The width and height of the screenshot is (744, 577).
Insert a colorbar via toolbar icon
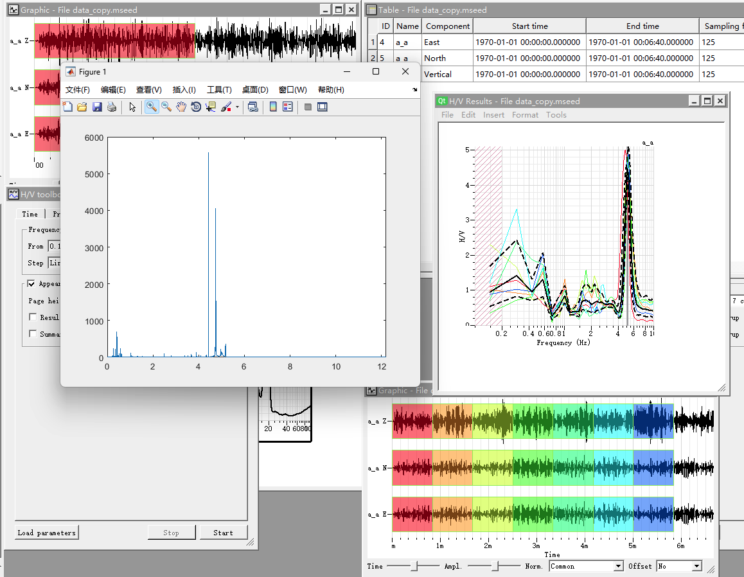pos(273,107)
